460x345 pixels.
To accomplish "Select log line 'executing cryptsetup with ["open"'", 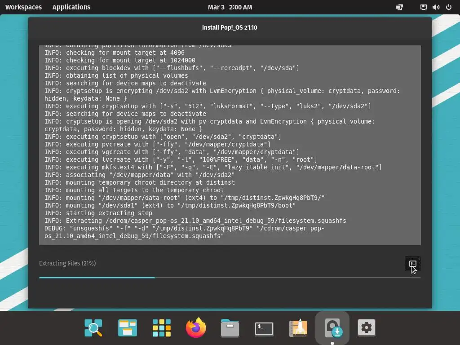I will [163, 137].
